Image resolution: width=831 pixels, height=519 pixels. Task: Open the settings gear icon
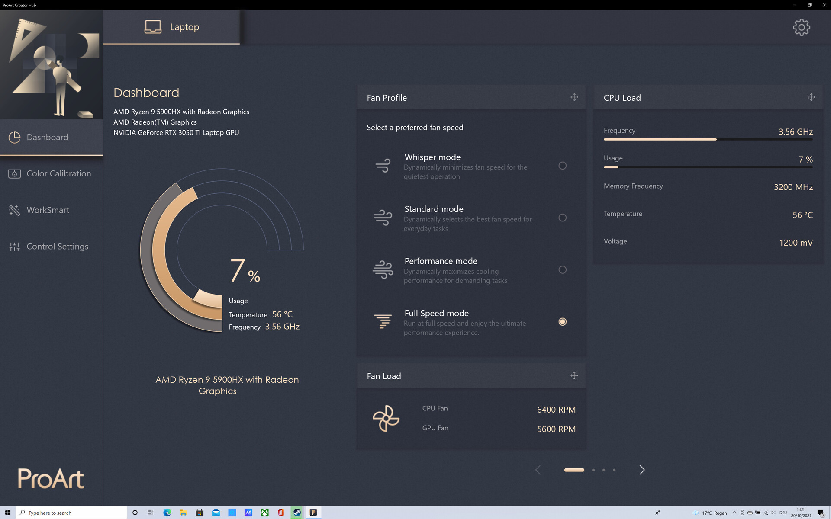coord(801,27)
